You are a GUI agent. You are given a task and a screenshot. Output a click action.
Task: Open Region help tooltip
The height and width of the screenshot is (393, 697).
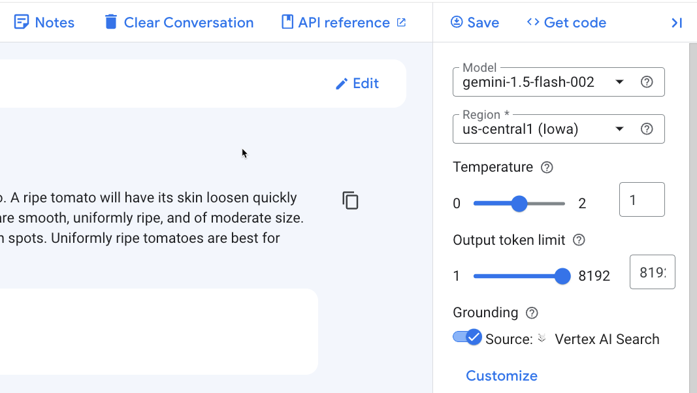coord(647,129)
